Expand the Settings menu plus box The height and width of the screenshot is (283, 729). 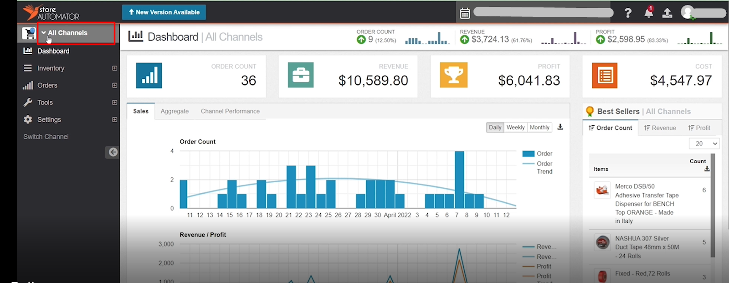point(115,119)
